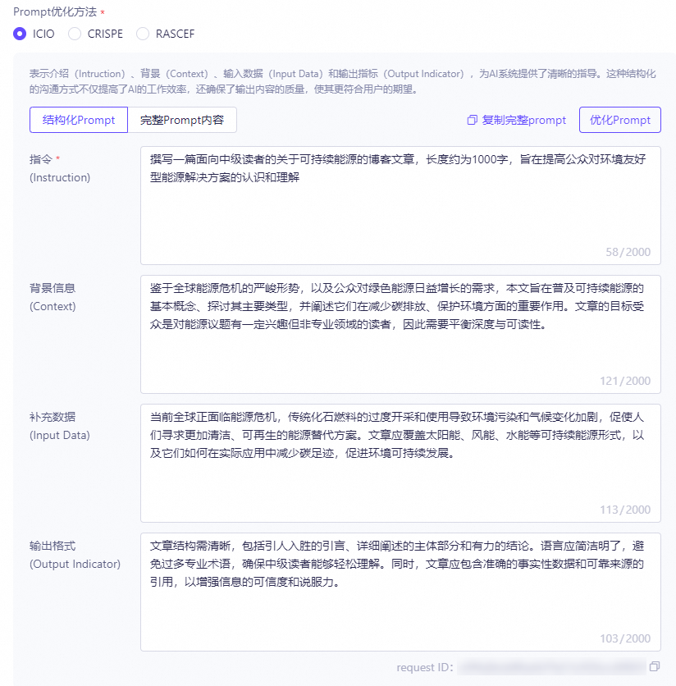Click the 113/2000 character counter
676x686 pixels.
(625, 510)
